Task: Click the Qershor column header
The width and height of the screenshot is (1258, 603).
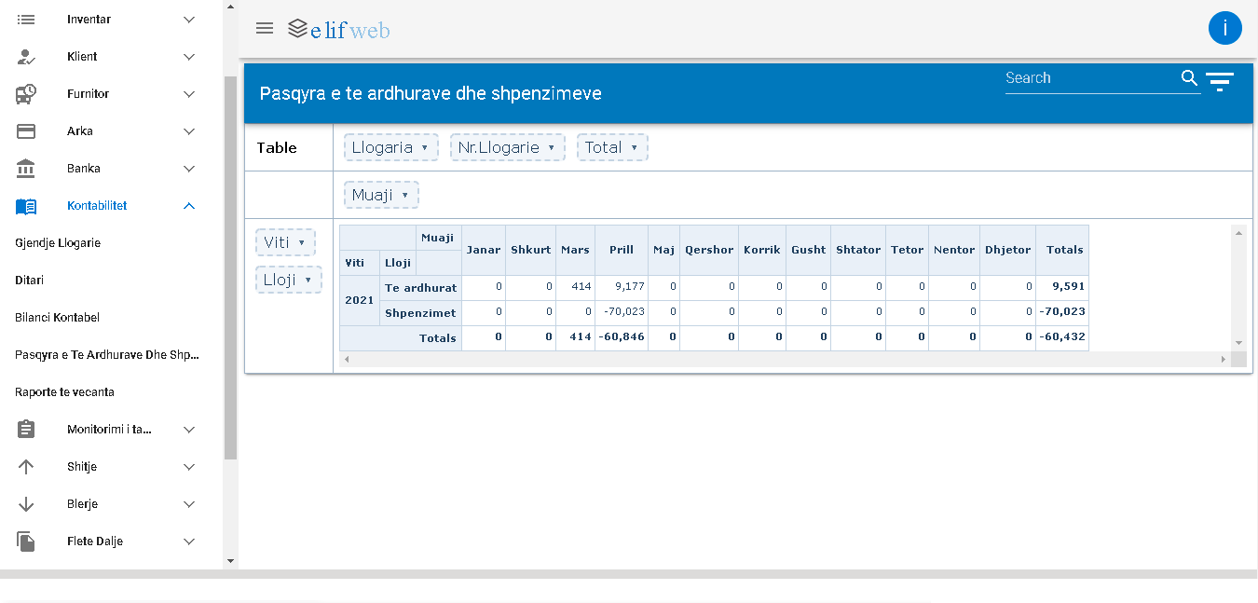Action: click(x=709, y=250)
